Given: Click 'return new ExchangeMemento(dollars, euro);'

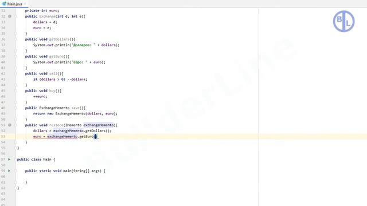Looking at the screenshot, I should tap(75, 113).
